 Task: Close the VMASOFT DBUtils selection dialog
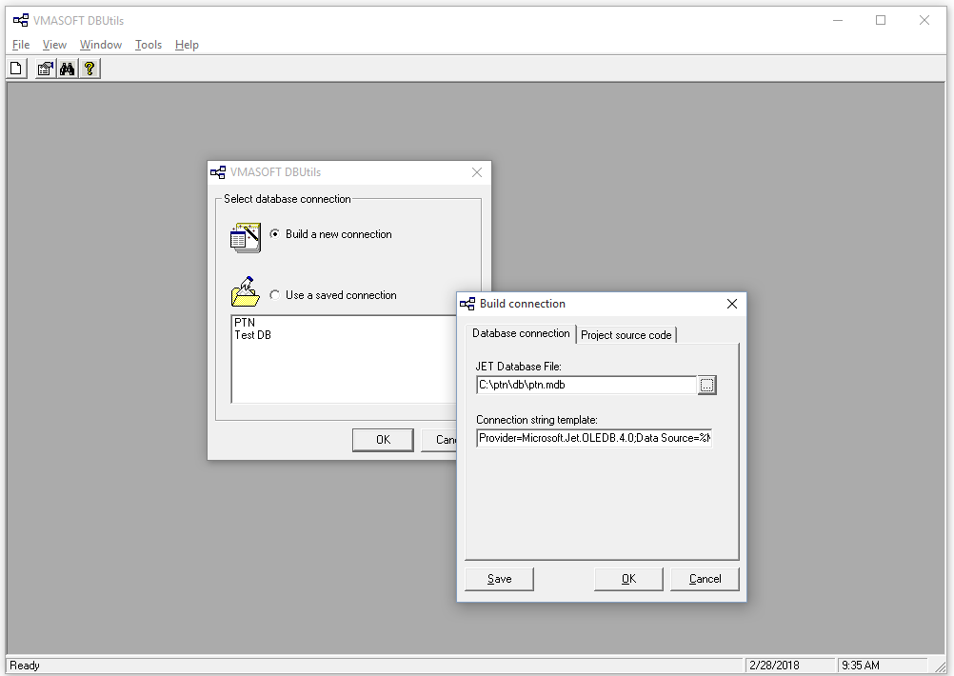pos(477,172)
